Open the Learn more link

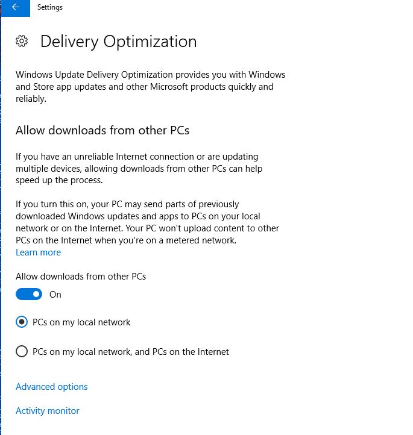(x=38, y=252)
